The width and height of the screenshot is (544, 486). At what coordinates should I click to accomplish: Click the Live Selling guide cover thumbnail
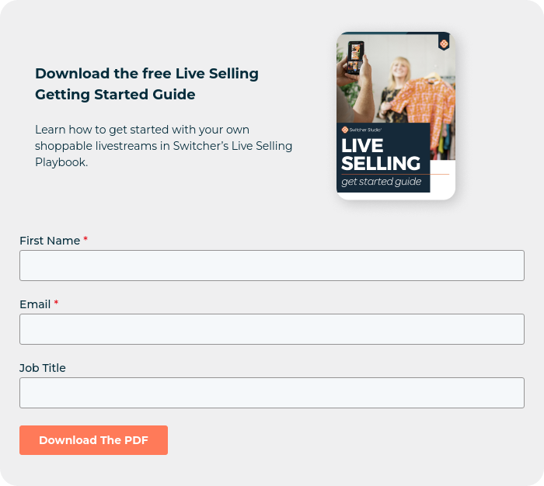point(396,116)
